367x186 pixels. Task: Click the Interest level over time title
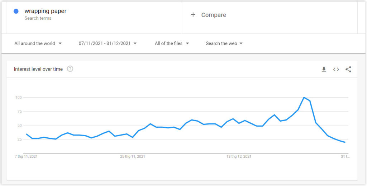point(38,69)
